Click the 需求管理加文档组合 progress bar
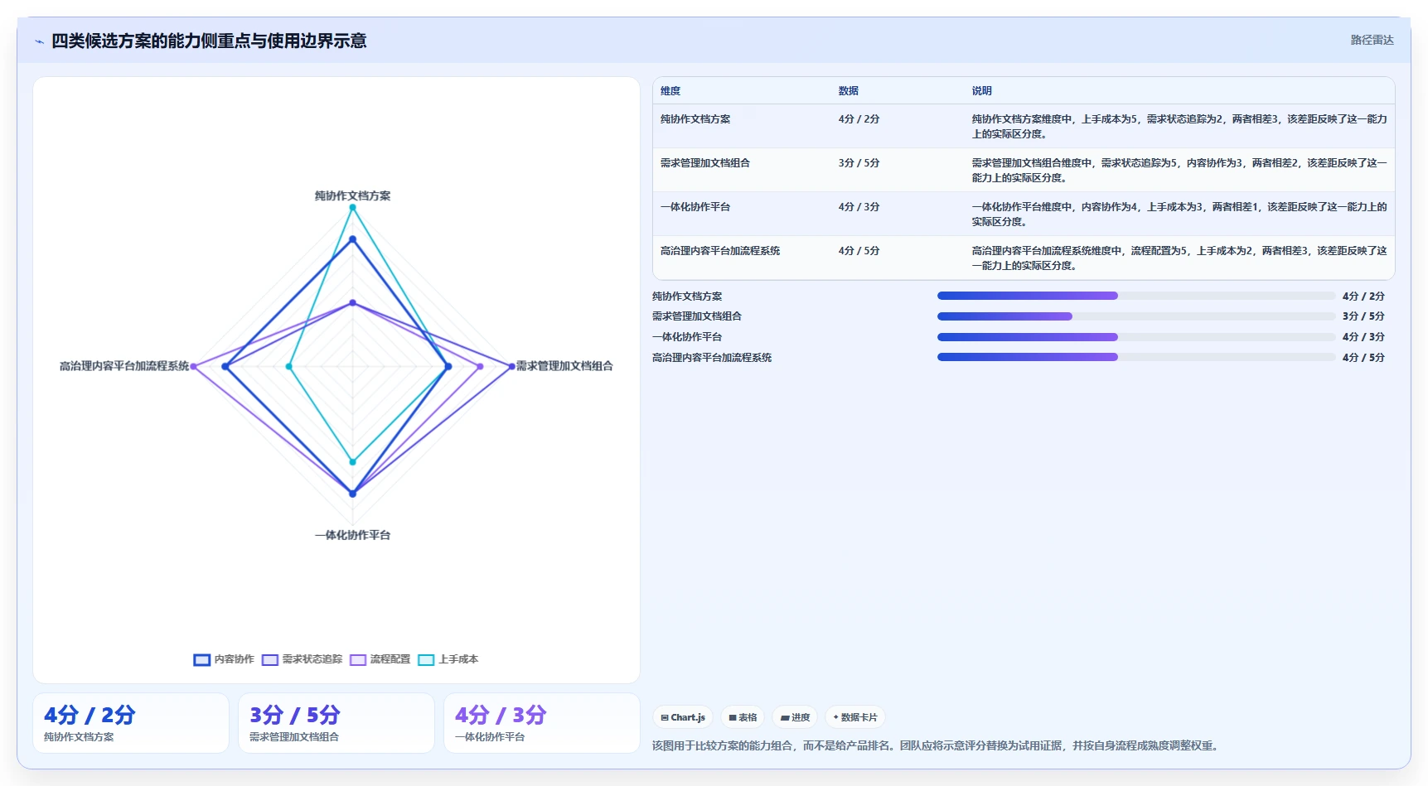 1135,316
